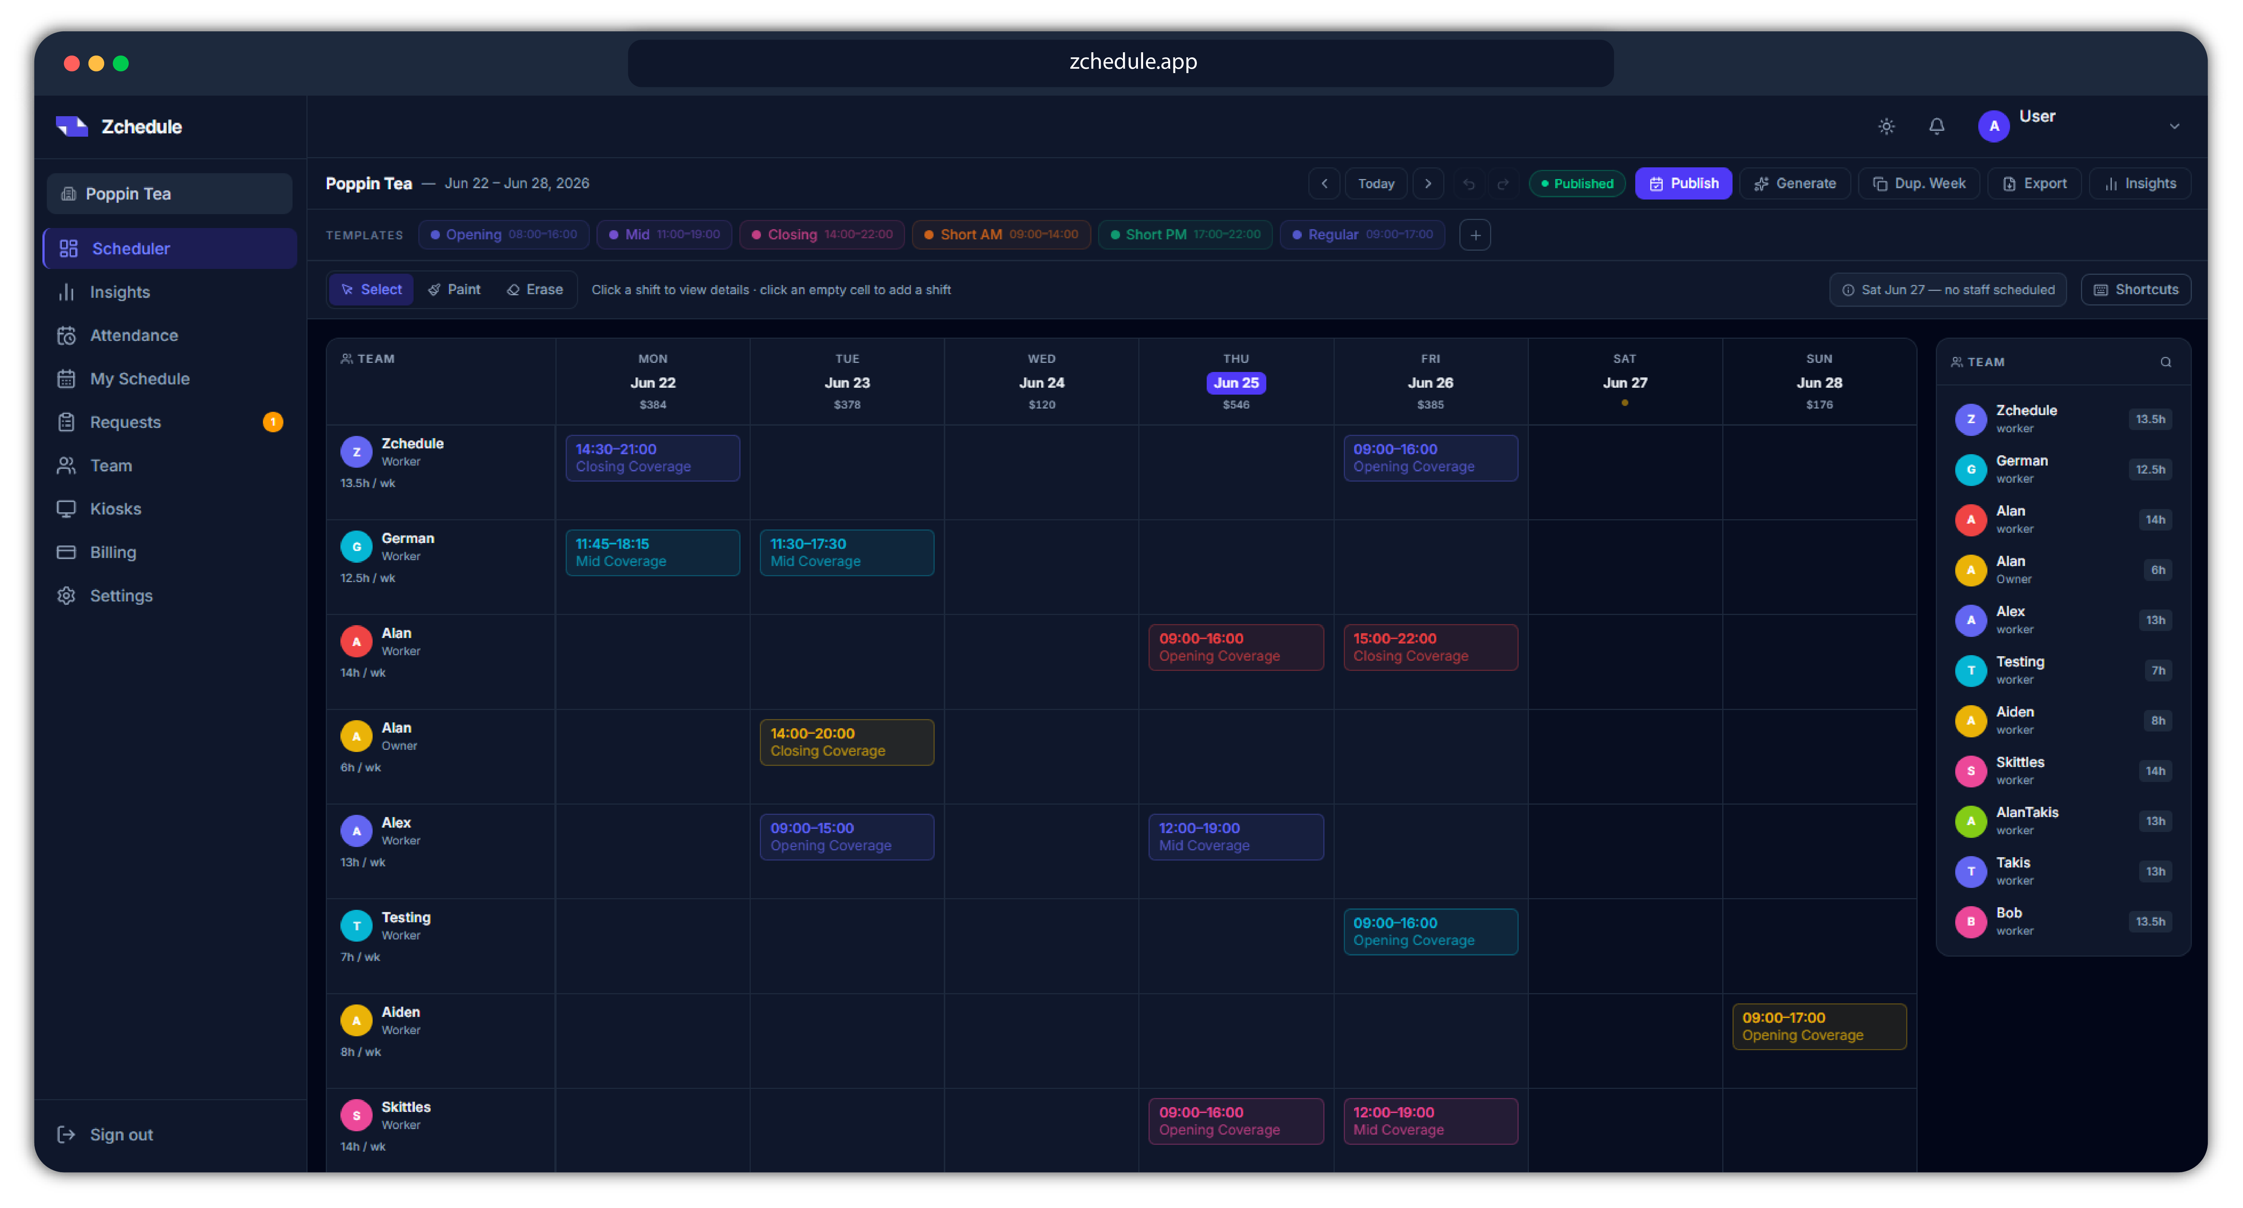Image resolution: width=2243 pixels, height=1208 pixels.
Task: Add a new shift template plus button
Action: 1475,235
